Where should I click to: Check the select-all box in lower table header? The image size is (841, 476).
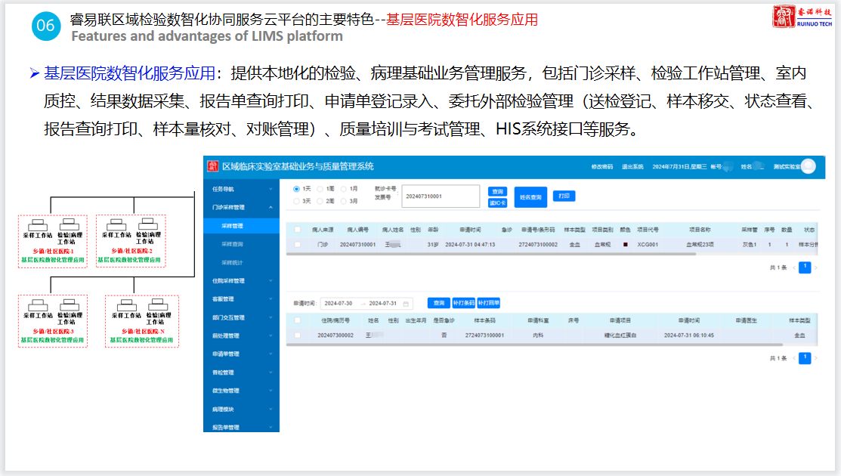tap(297, 320)
